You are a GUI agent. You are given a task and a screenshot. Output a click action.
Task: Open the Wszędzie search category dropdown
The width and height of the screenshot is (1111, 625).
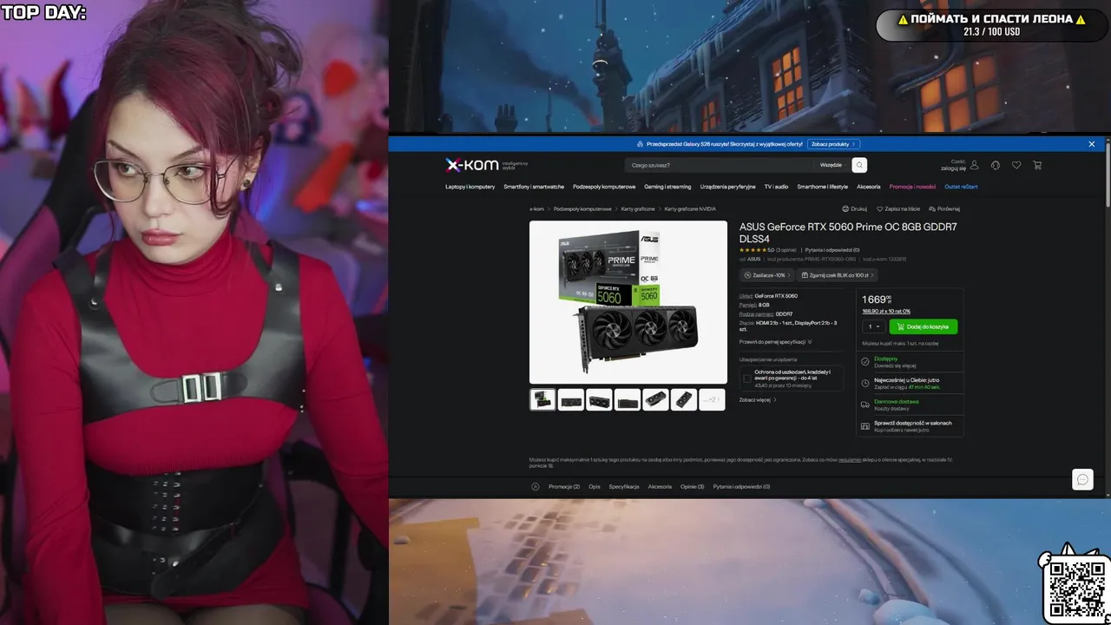(831, 165)
